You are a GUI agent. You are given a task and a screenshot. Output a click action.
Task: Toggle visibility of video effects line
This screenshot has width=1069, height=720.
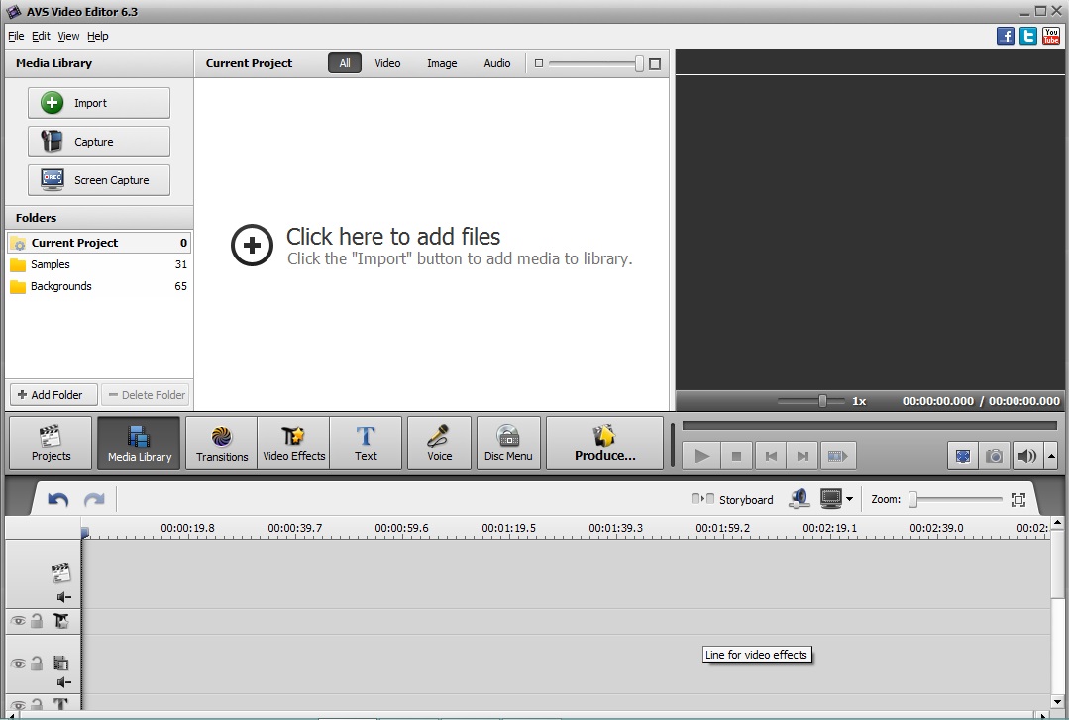[x=18, y=621]
